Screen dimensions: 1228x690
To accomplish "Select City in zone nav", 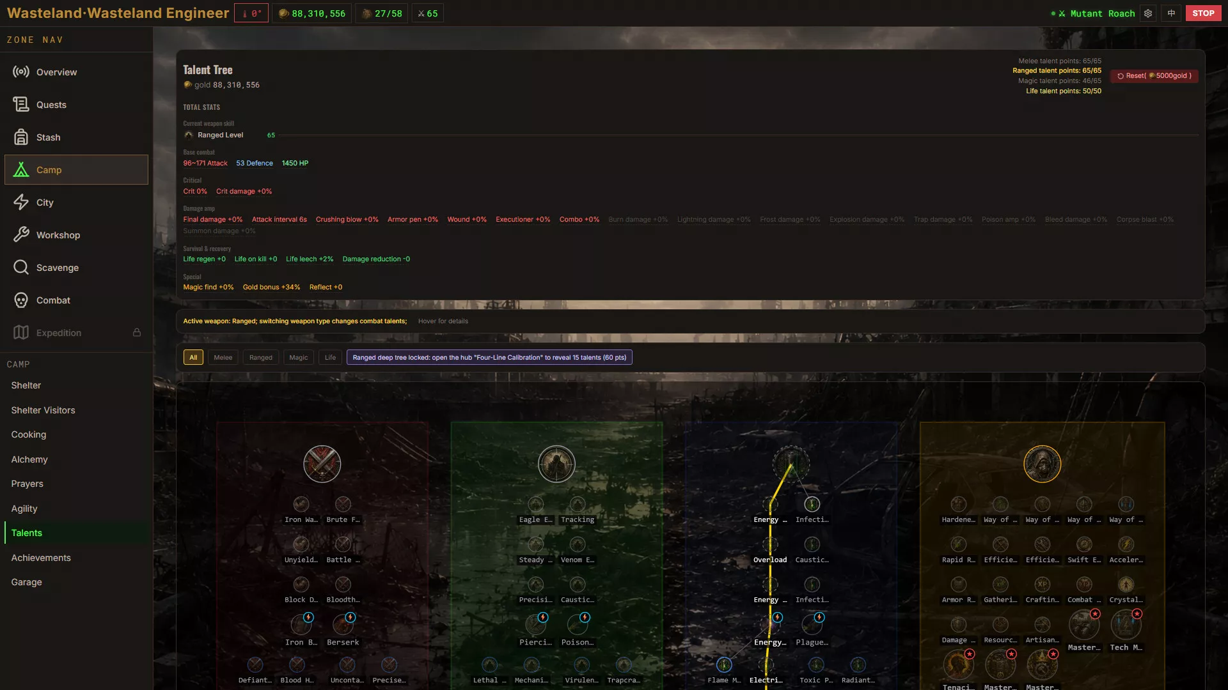I will tap(76, 203).
